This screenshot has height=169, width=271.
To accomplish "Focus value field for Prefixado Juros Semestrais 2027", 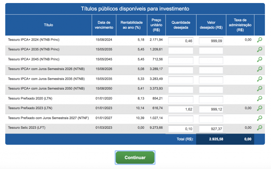I will (x=211, y=119).
